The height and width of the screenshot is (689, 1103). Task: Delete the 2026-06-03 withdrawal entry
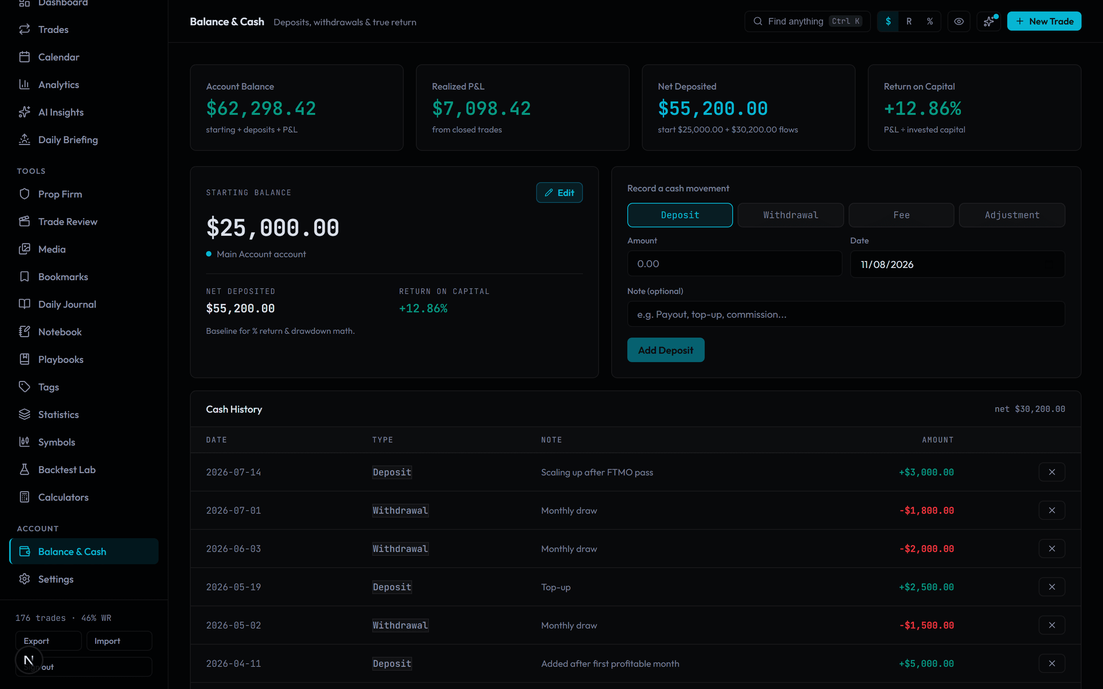[1052, 549]
